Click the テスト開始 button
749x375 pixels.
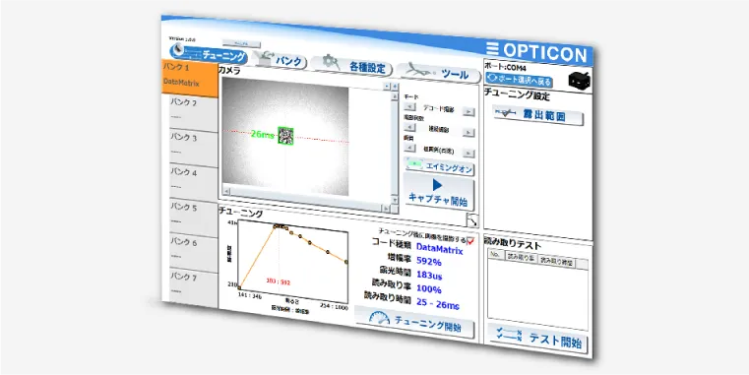[x=537, y=340]
